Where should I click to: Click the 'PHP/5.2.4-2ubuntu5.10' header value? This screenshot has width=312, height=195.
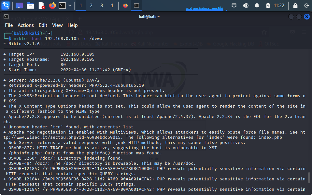click(117, 85)
